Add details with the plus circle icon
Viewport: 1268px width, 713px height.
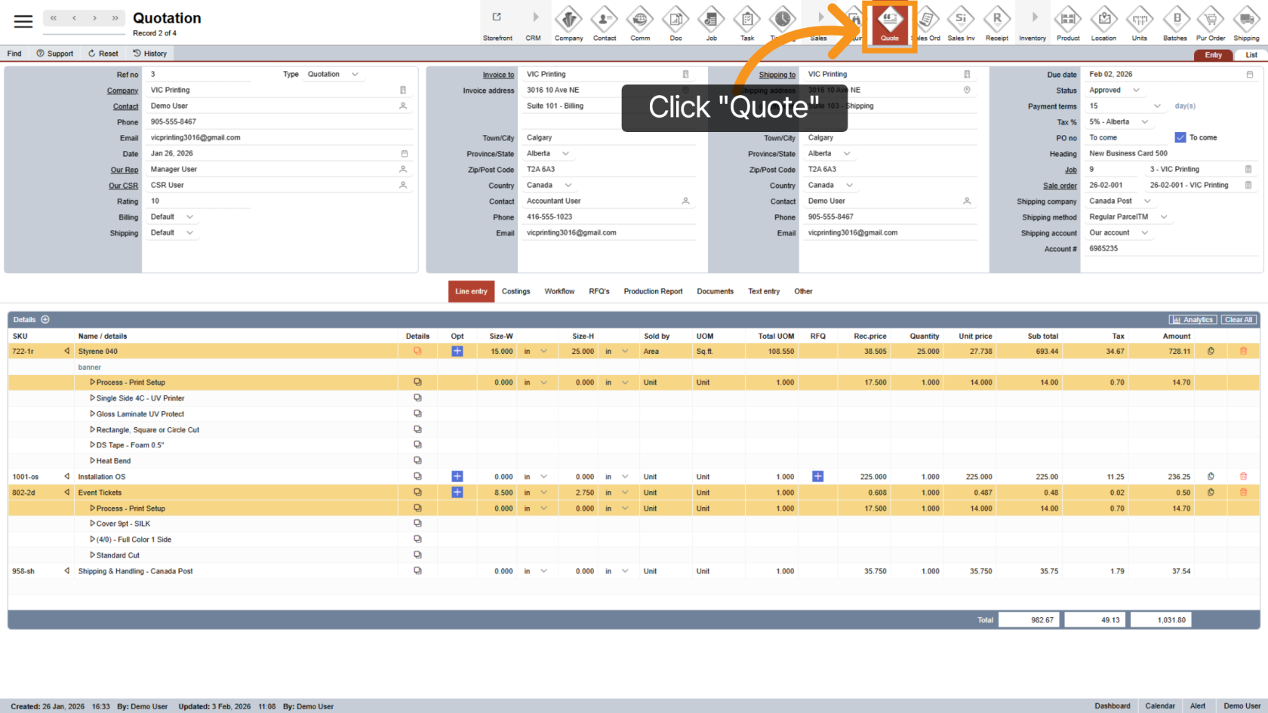click(45, 320)
